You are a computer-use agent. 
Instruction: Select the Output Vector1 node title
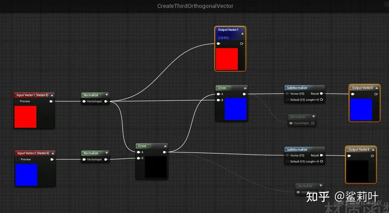click(x=228, y=30)
